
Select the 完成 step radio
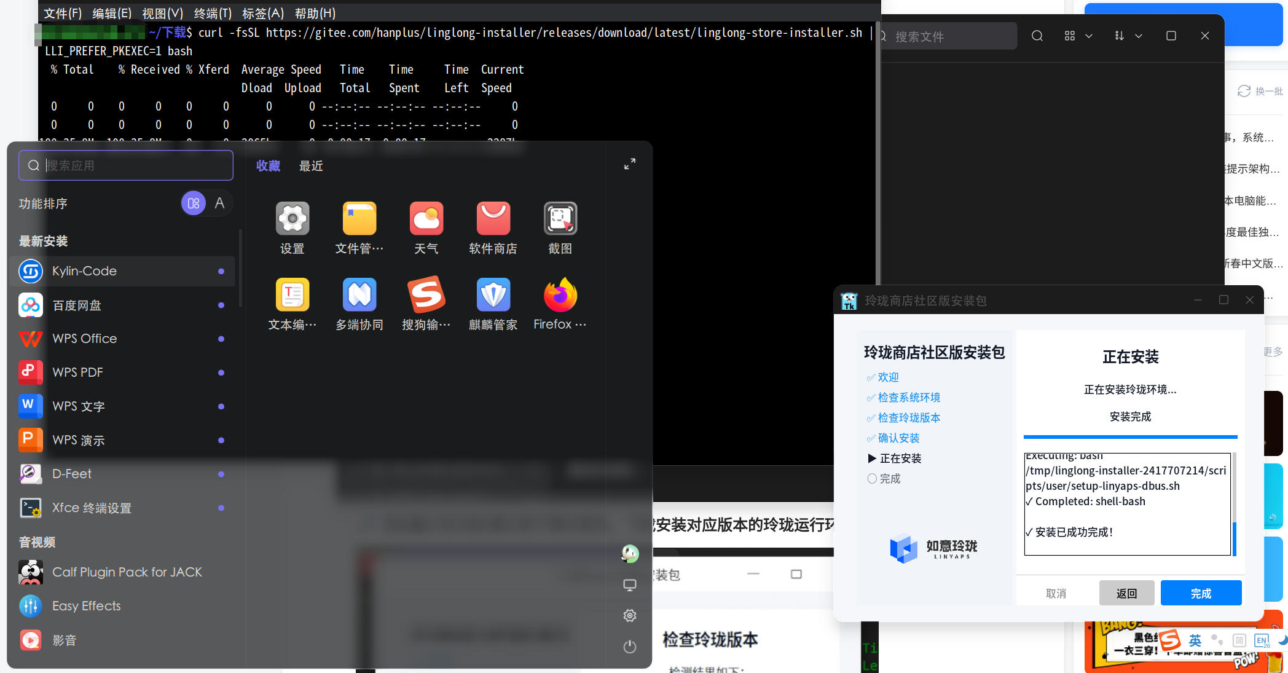pos(872,479)
